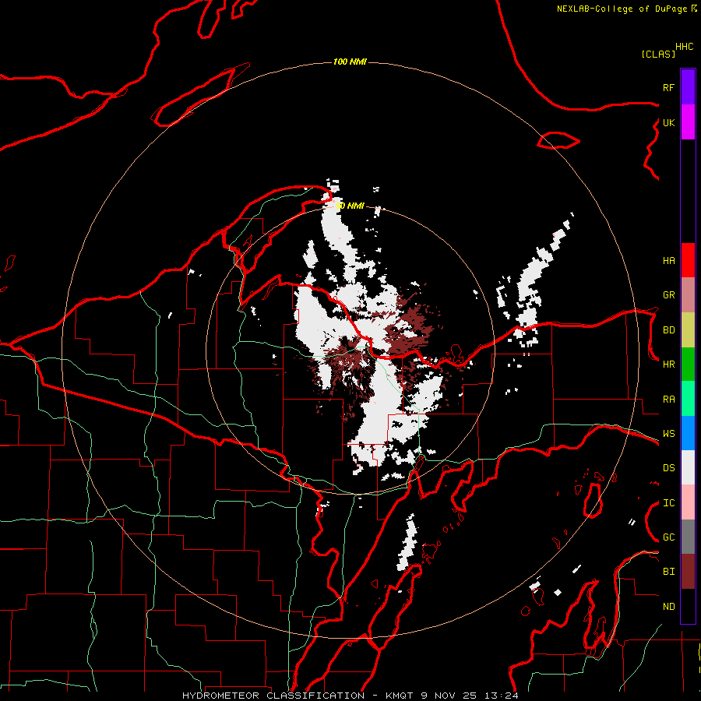Click the HA red legend swatch

pos(688,260)
